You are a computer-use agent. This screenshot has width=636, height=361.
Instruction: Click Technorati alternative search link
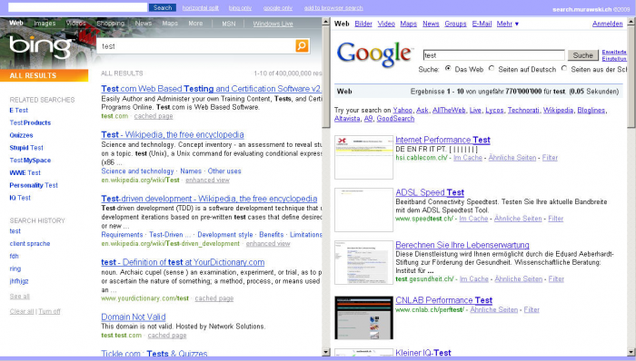click(523, 110)
